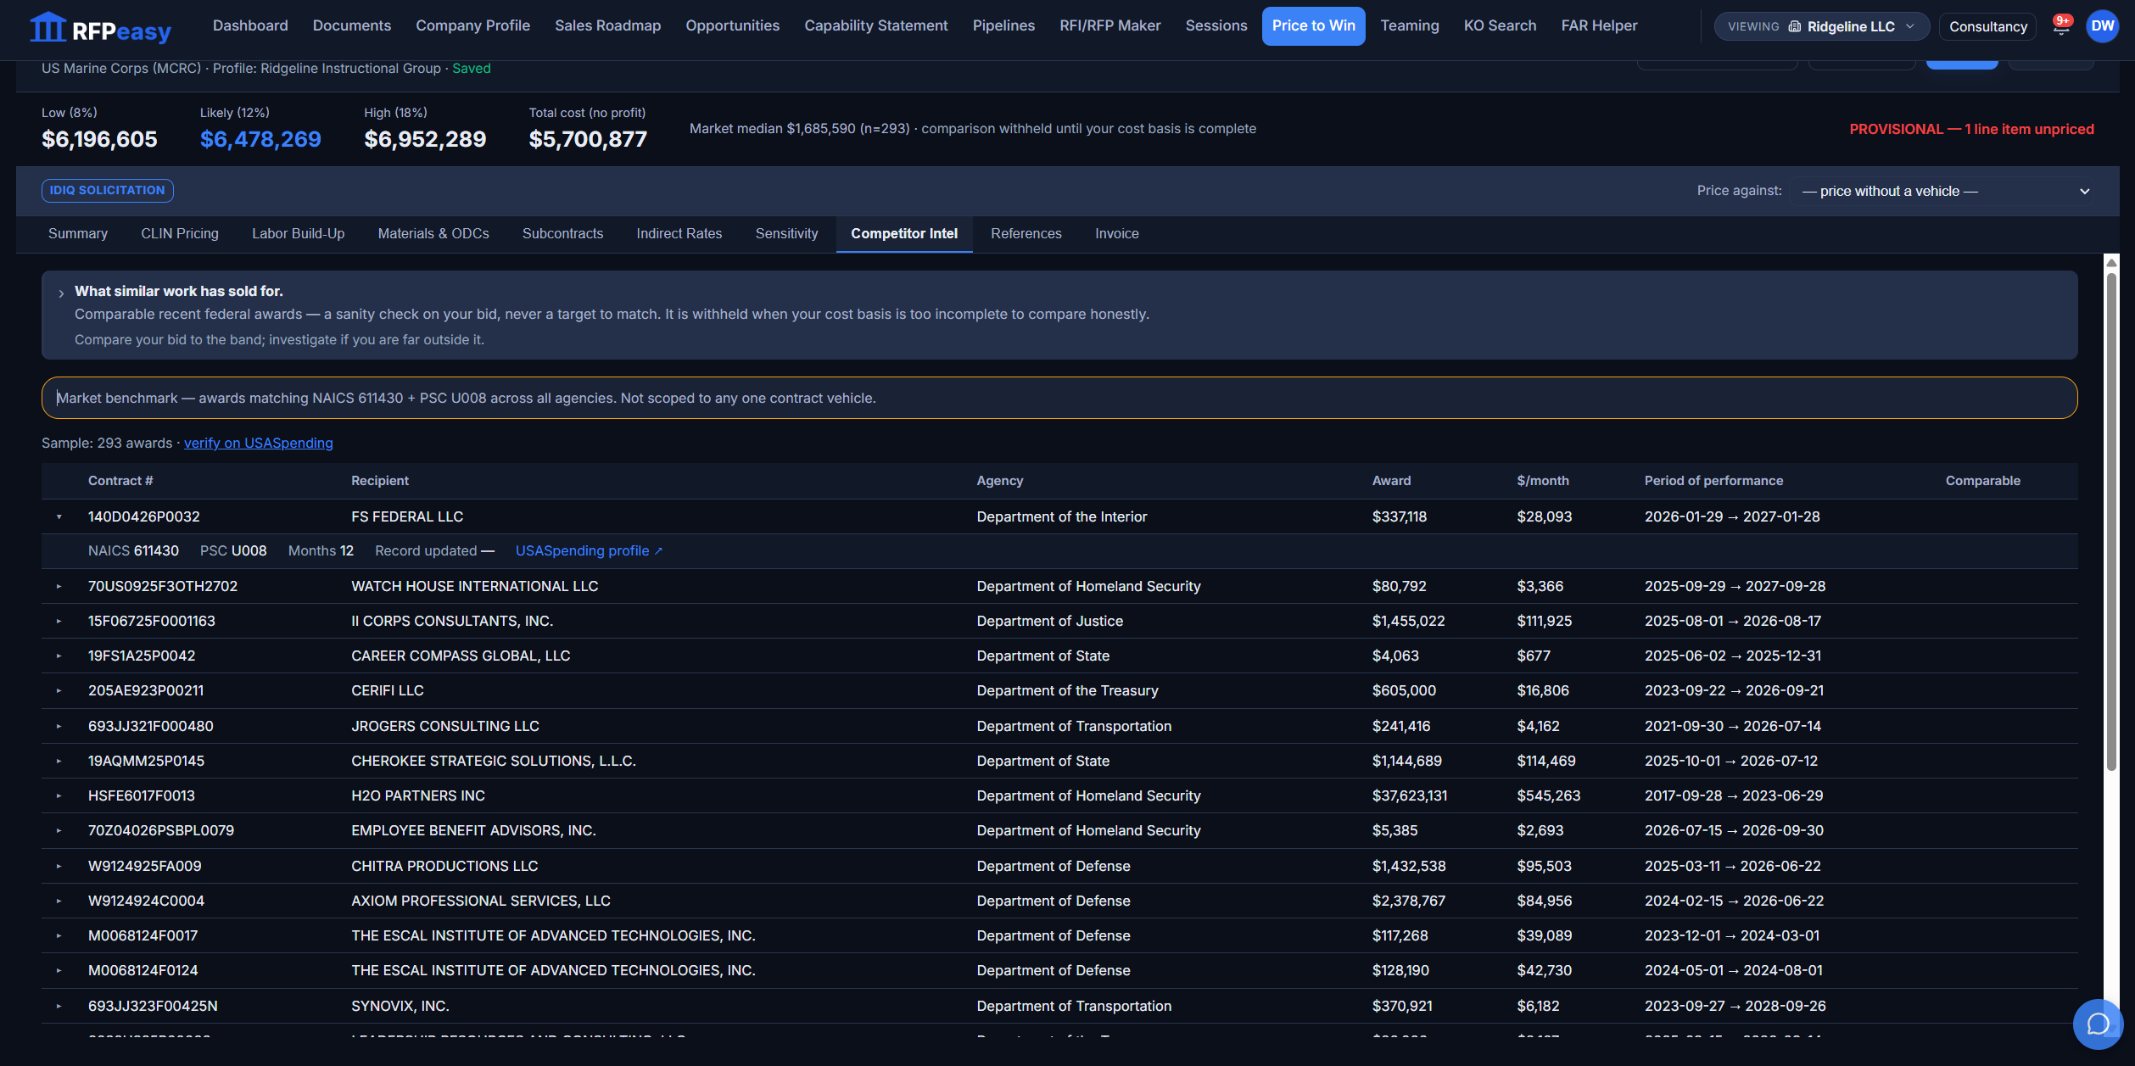Viewport: 2135px width, 1066px height.
Task: Open the VIEWING Ridgeline LLC selector
Action: [1821, 26]
